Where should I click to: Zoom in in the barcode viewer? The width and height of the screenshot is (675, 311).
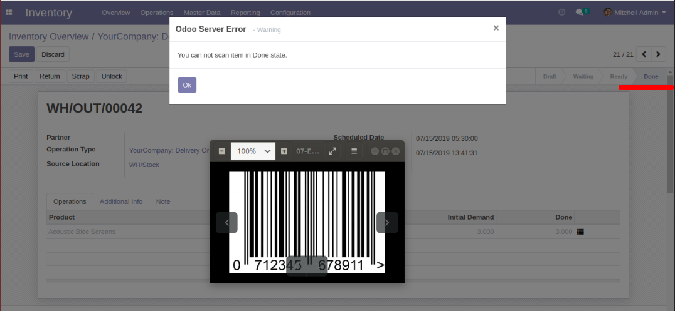(284, 151)
